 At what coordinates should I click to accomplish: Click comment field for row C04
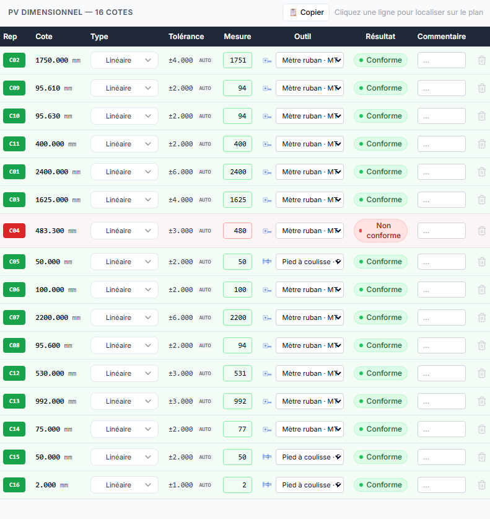(442, 231)
